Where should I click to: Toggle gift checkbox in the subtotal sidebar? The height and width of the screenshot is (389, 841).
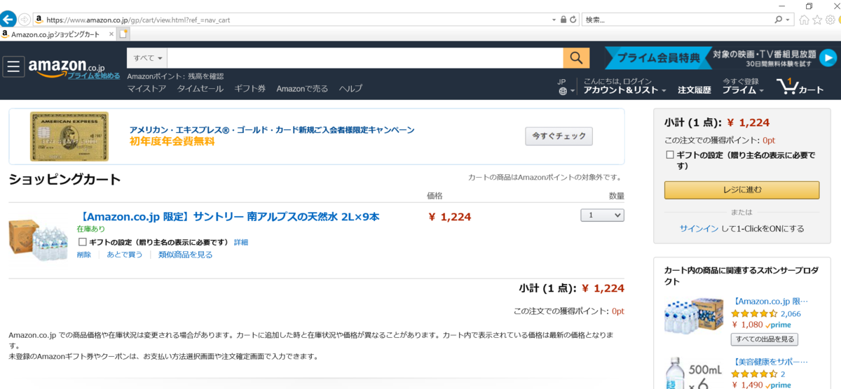coord(669,155)
